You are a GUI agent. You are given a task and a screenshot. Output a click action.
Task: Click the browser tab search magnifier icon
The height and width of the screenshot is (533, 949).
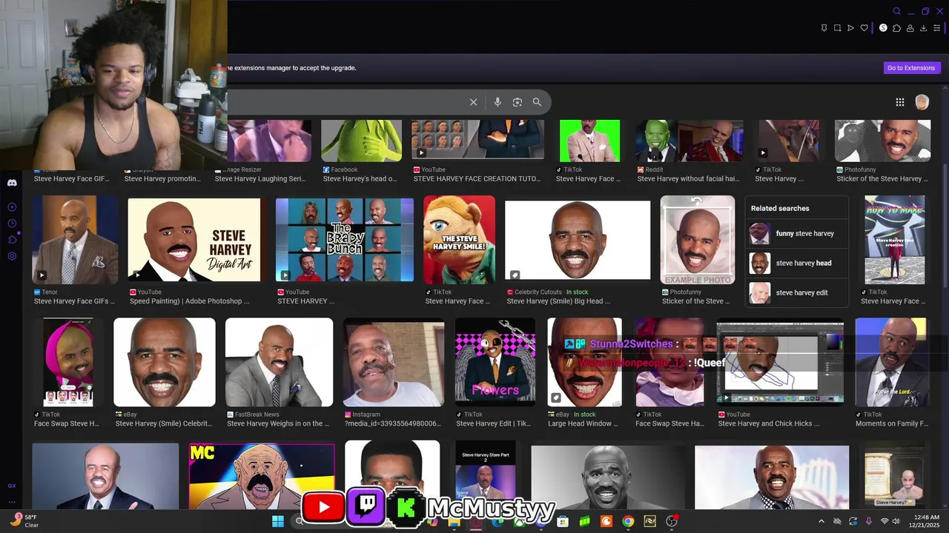[896, 11]
